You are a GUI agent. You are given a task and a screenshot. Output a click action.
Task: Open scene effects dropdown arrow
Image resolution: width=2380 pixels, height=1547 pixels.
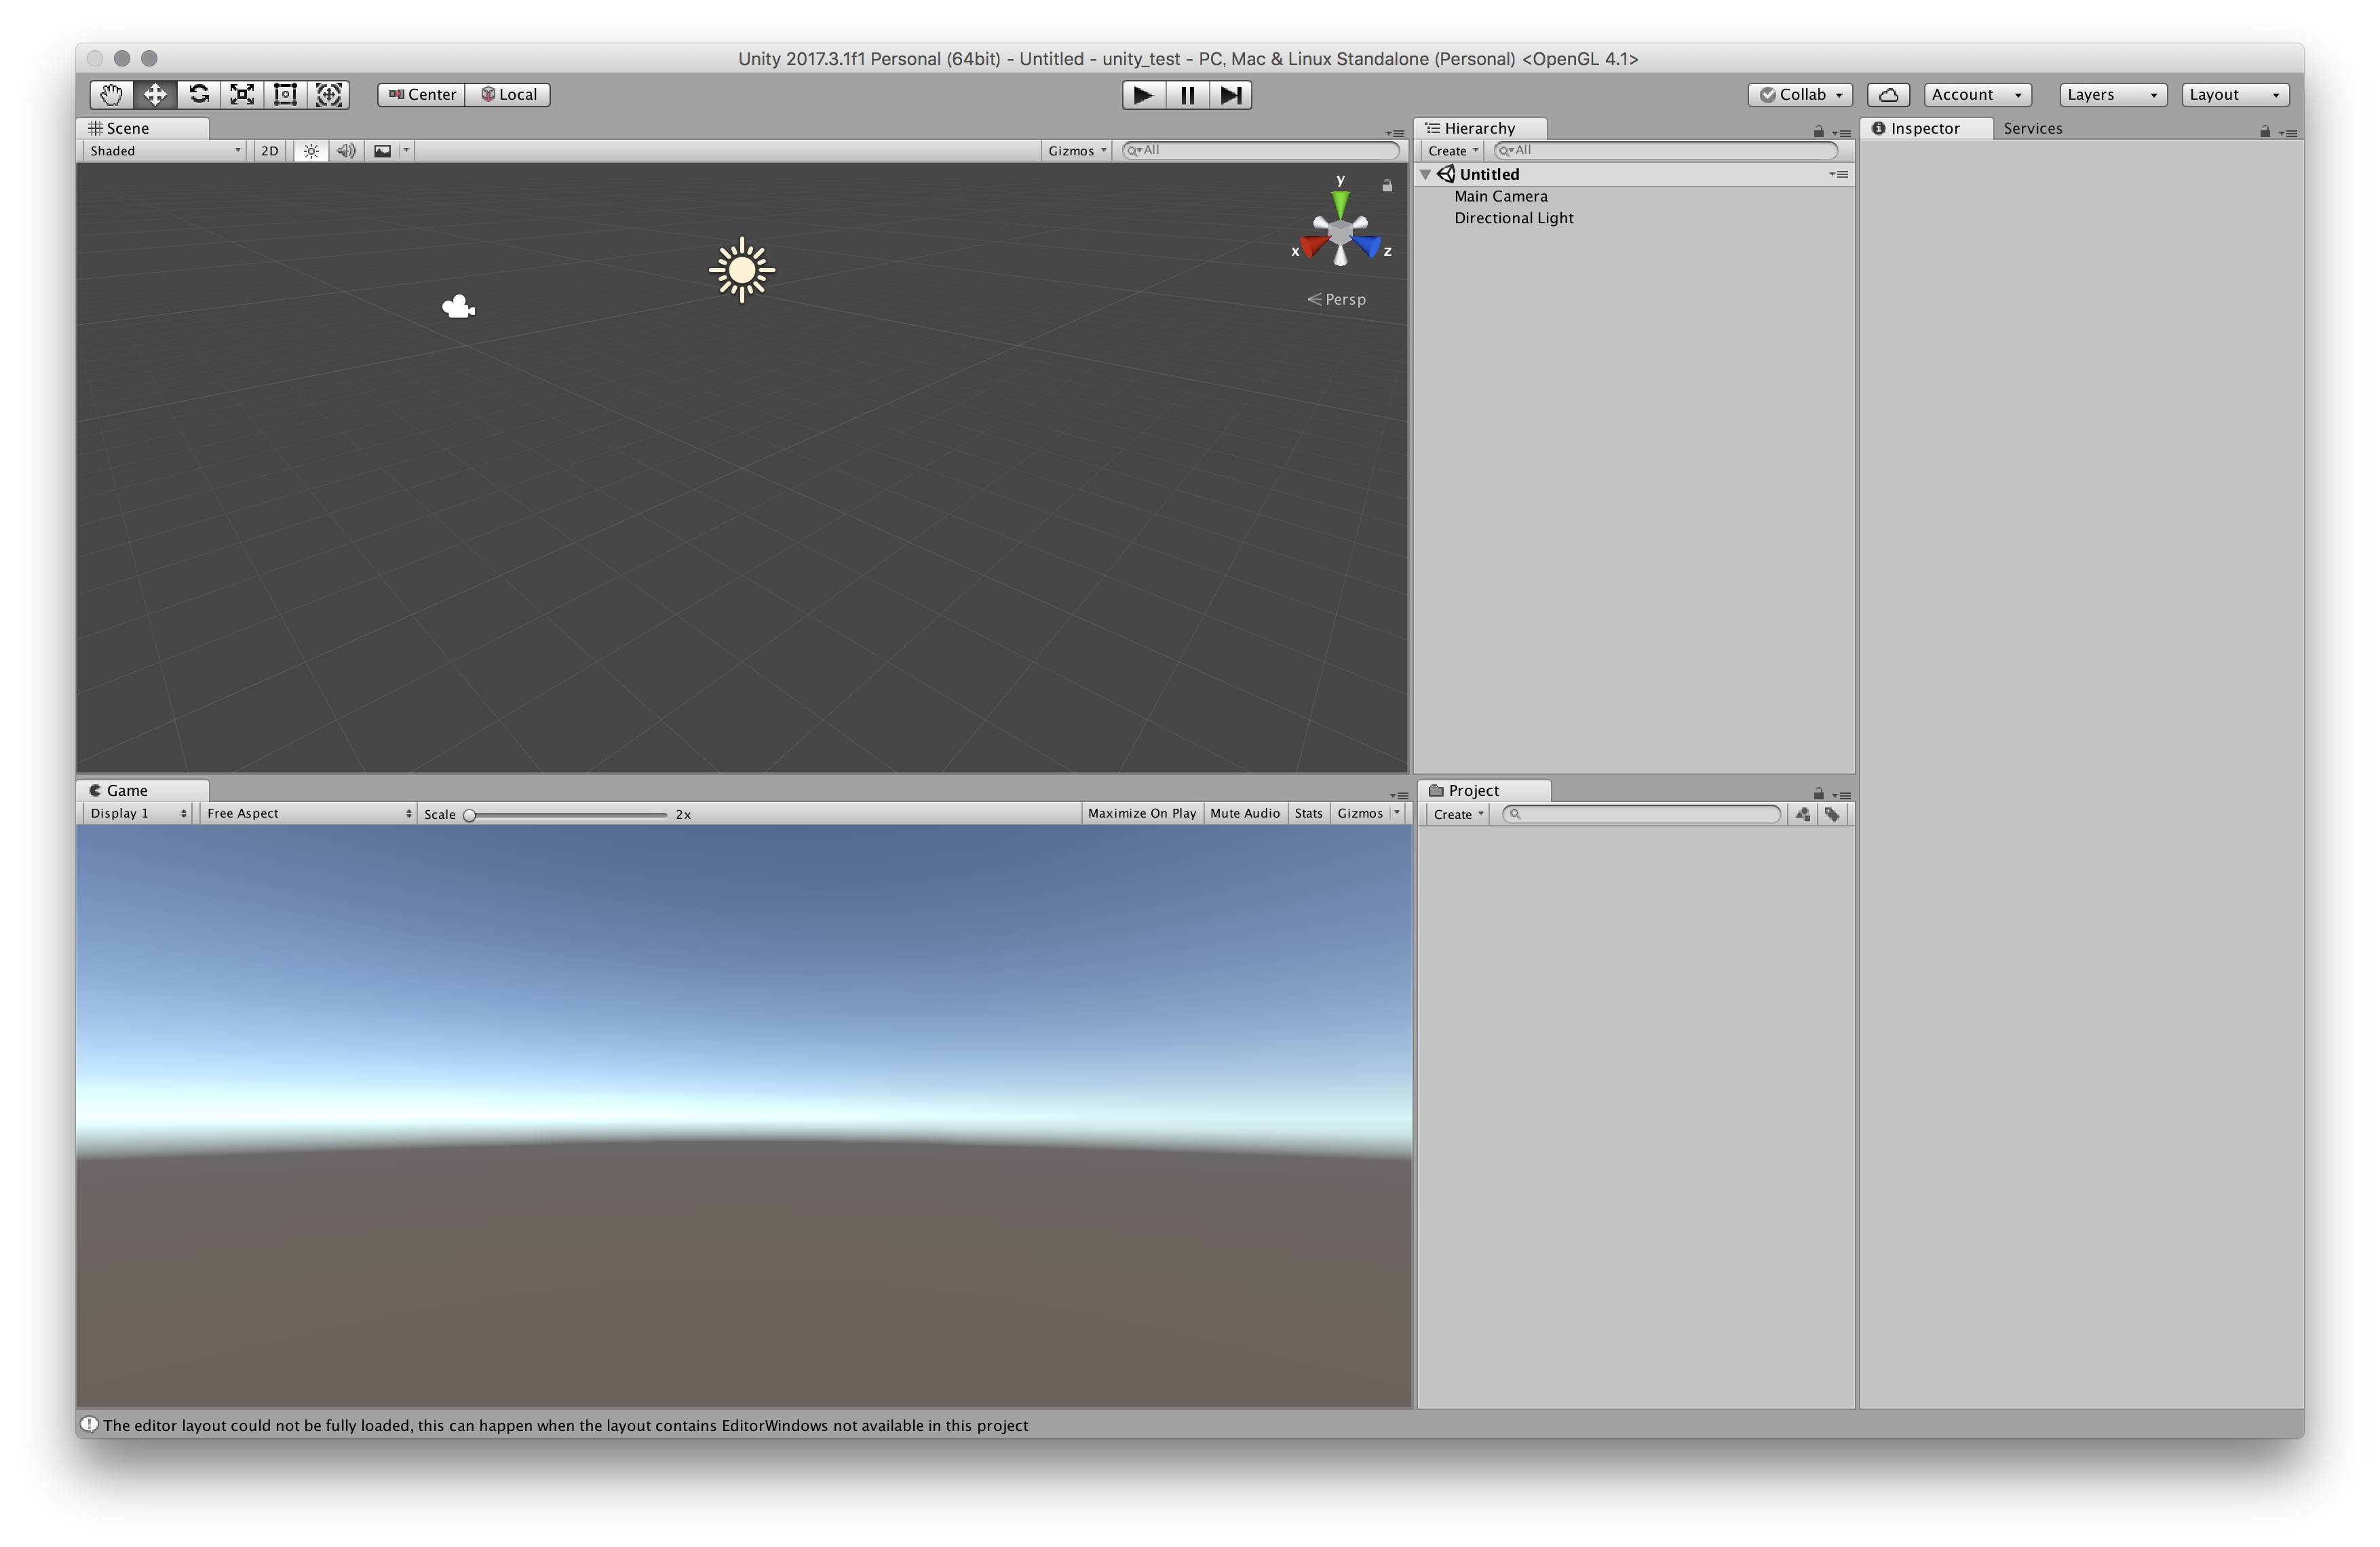406,150
